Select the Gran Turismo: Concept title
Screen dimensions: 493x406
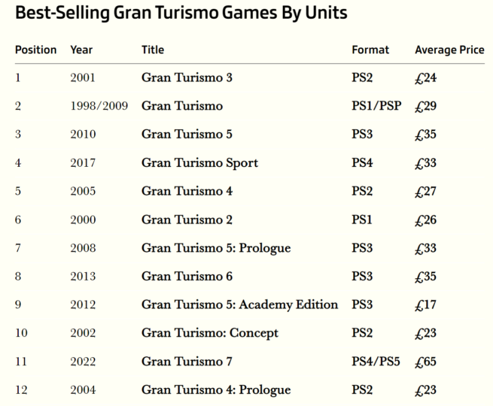pos(210,333)
